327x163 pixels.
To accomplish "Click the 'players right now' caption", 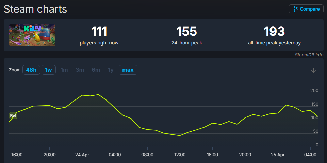I will pyautogui.click(x=99, y=43).
